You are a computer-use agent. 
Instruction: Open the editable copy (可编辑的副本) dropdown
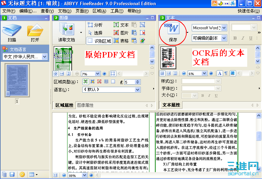point(224,38)
